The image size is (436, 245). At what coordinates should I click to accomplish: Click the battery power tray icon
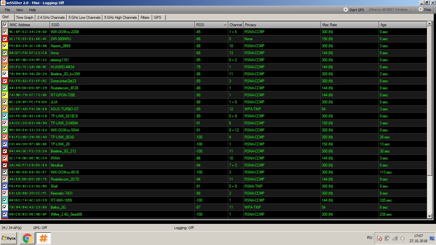(x=387, y=238)
